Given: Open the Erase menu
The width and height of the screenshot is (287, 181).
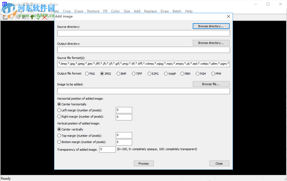Looking at the screenshot, I should (x=79, y=11).
